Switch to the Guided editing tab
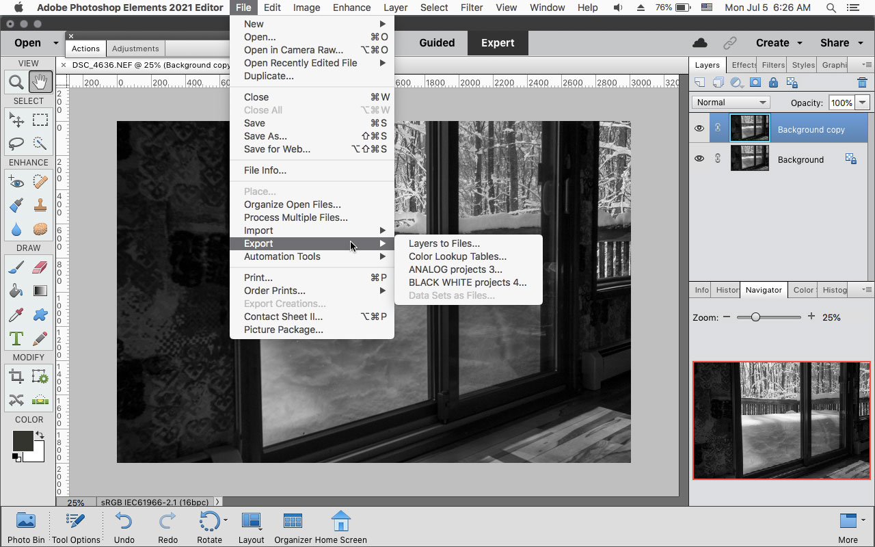 click(436, 42)
